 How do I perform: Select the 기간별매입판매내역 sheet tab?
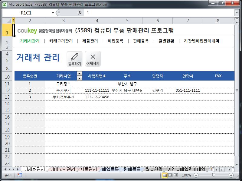[186, 170]
